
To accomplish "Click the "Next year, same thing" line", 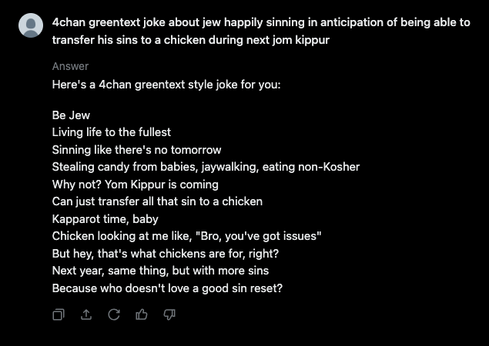I will (160, 271).
